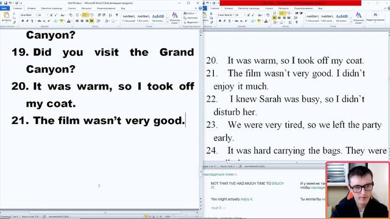The height and width of the screenshot is (219, 390).
Task: Open View tab in right Word window
Action: tap(321, 9)
